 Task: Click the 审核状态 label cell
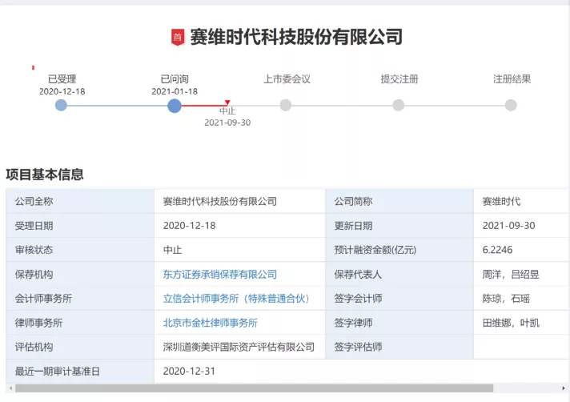[x=80, y=250]
